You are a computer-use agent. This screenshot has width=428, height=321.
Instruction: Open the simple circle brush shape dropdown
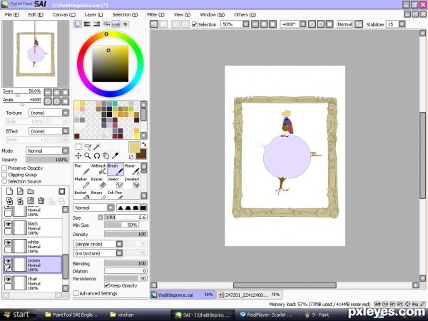point(98,244)
